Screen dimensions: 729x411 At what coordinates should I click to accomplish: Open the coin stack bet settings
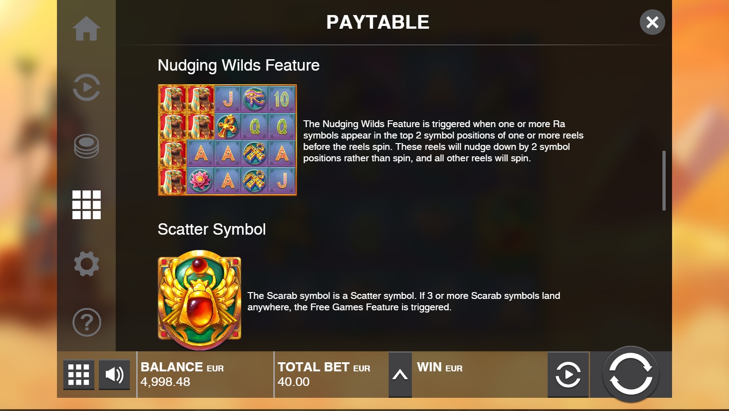pyautogui.click(x=86, y=146)
